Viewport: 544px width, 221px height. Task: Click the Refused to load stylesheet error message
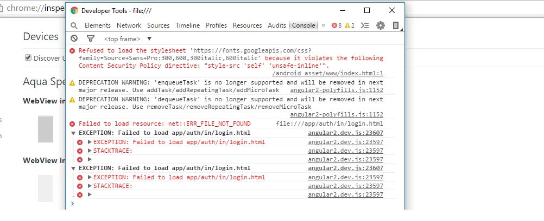231,58
